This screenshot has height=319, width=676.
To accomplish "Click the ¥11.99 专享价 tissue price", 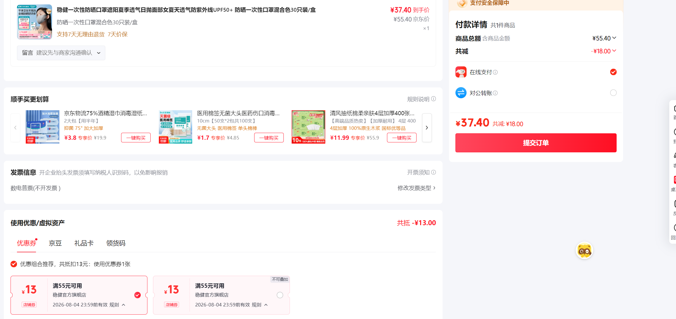I will tap(348, 138).
